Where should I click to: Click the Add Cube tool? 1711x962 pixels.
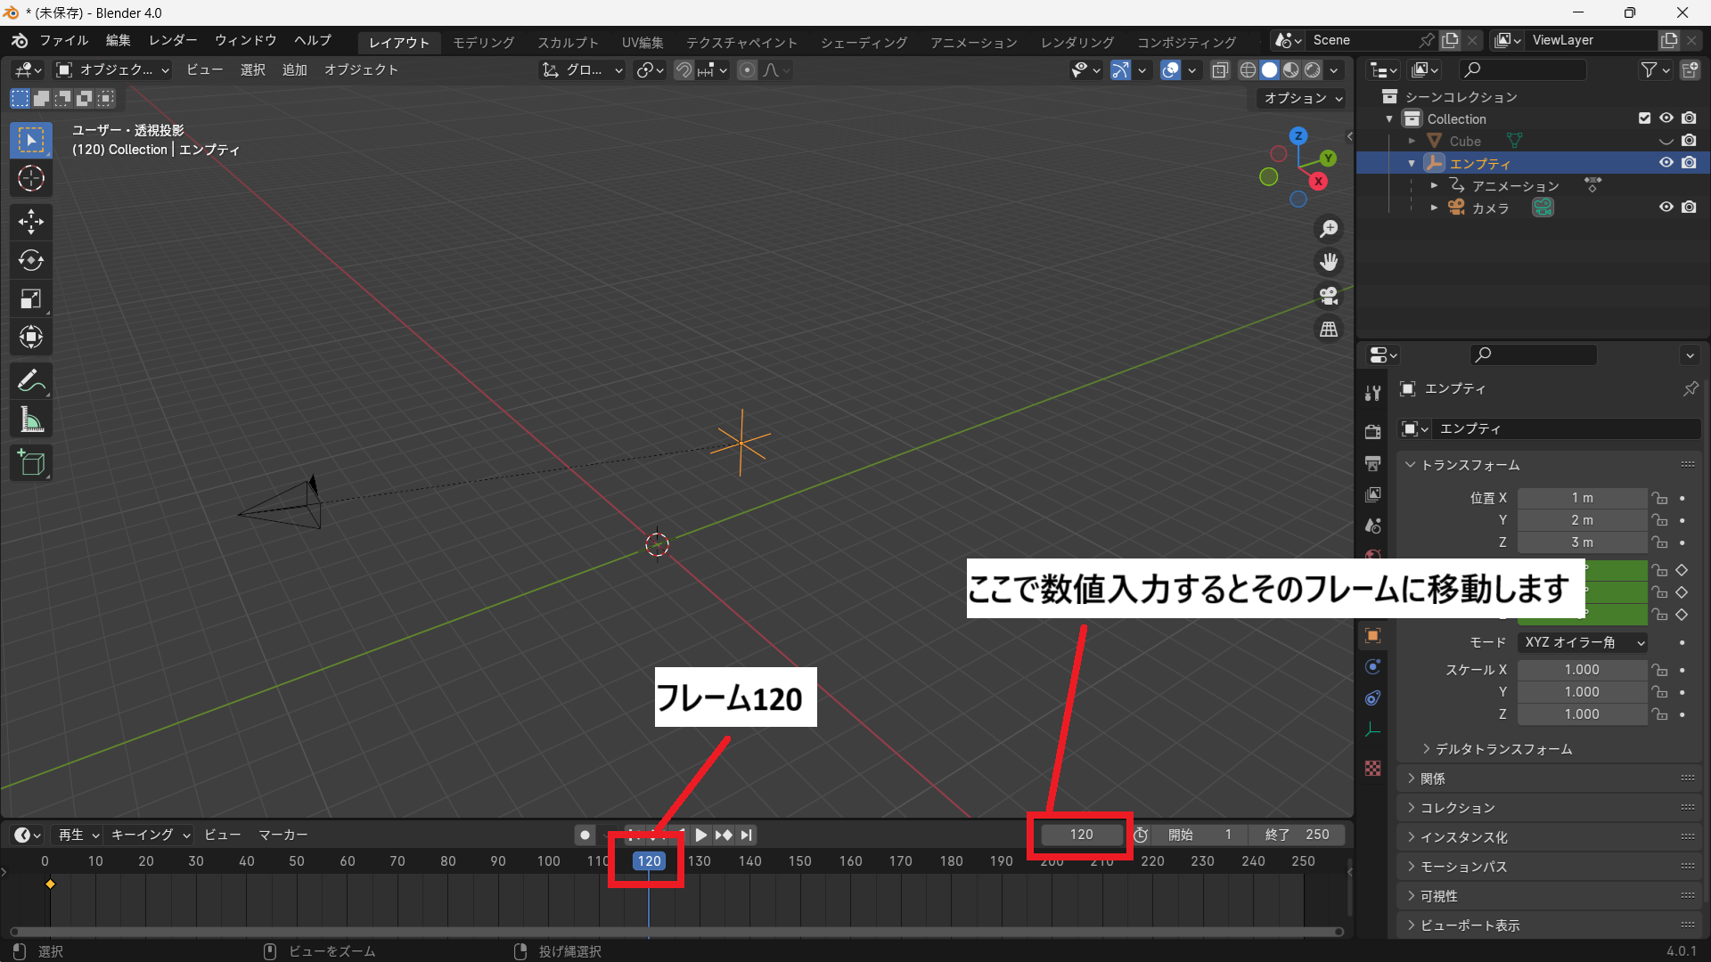pyautogui.click(x=31, y=463)
